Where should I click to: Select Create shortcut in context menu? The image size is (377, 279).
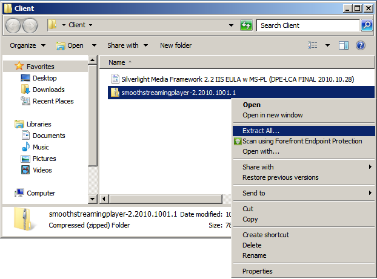pyautogui.click(x=304, y=235)
